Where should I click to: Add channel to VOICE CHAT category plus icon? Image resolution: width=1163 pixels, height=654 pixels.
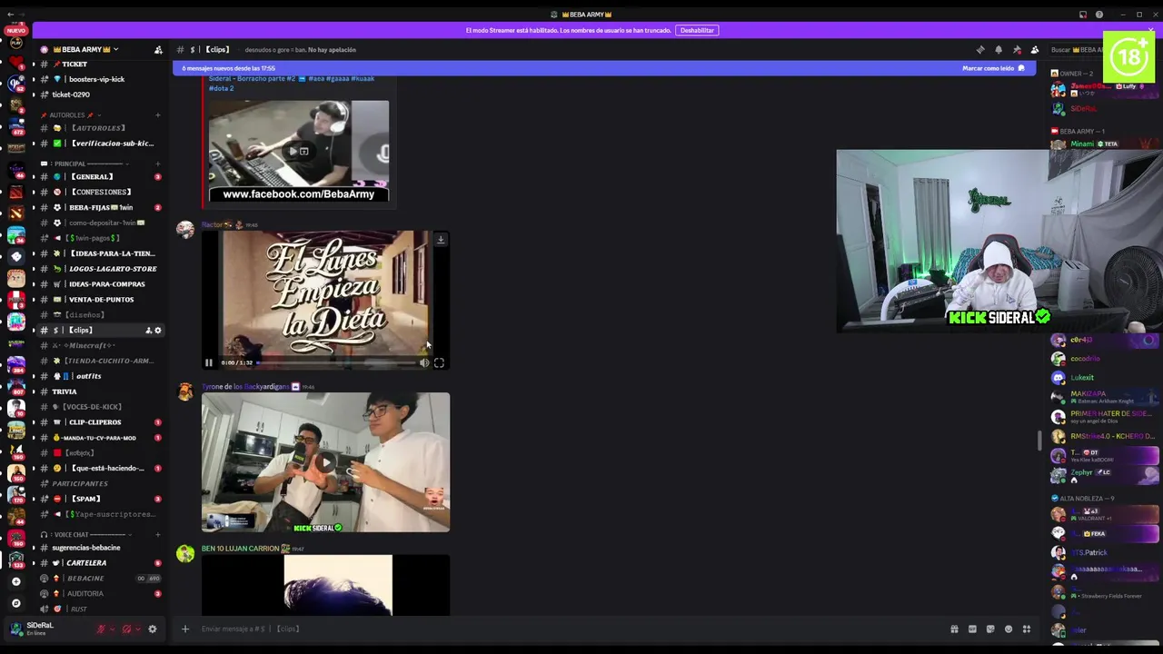(x=157, y=534)
